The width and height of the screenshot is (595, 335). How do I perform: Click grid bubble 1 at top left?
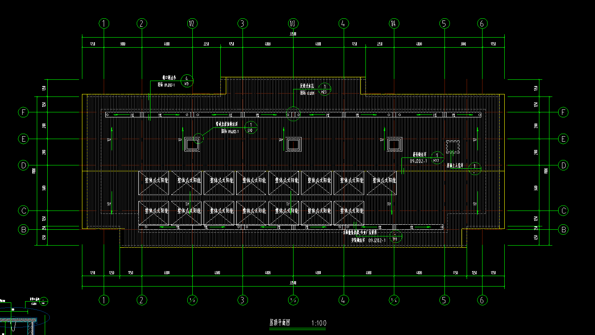104,24
